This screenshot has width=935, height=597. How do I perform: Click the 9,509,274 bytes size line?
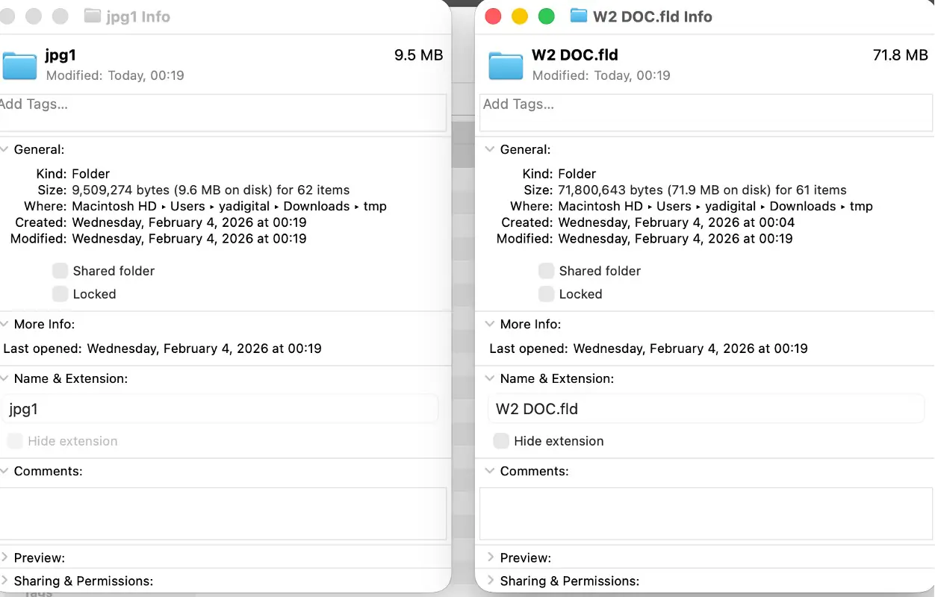(211, 190)
